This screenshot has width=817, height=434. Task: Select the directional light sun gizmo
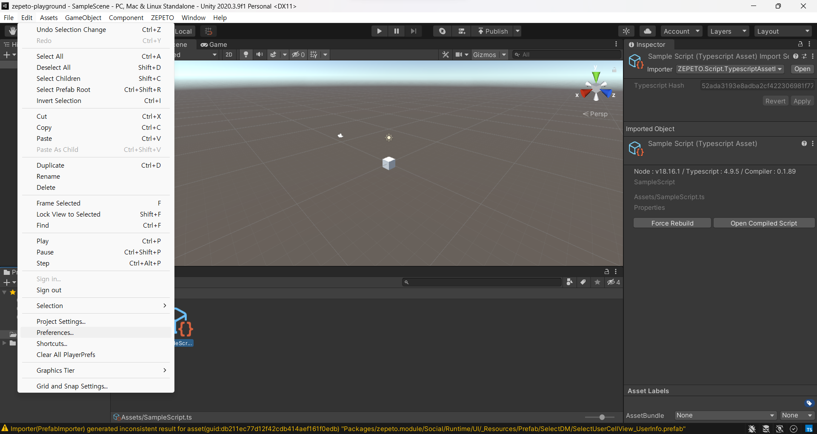pos(389,137)
